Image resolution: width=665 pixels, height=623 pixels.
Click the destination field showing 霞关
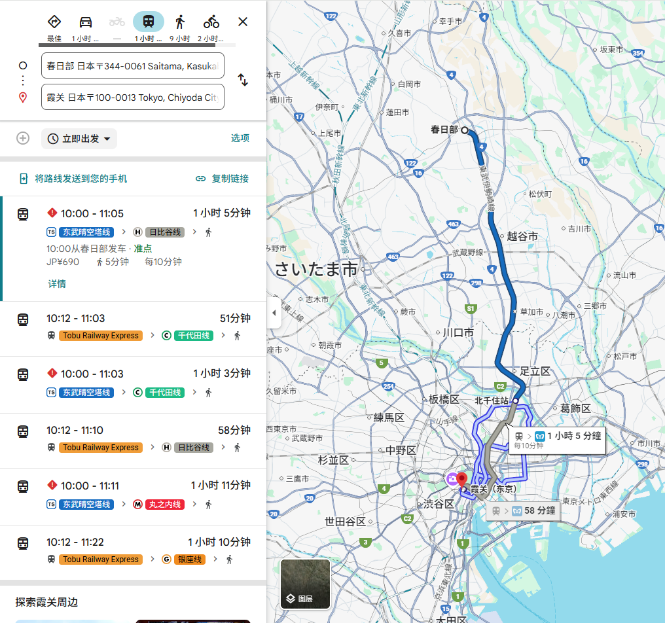pos(132,98)
